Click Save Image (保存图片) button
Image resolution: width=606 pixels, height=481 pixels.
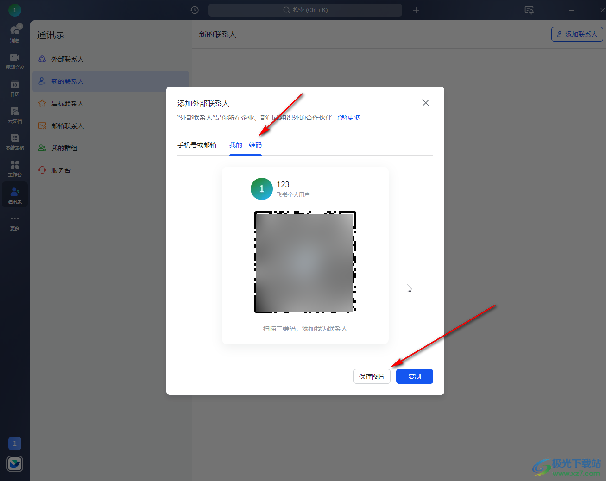(372, 376)
